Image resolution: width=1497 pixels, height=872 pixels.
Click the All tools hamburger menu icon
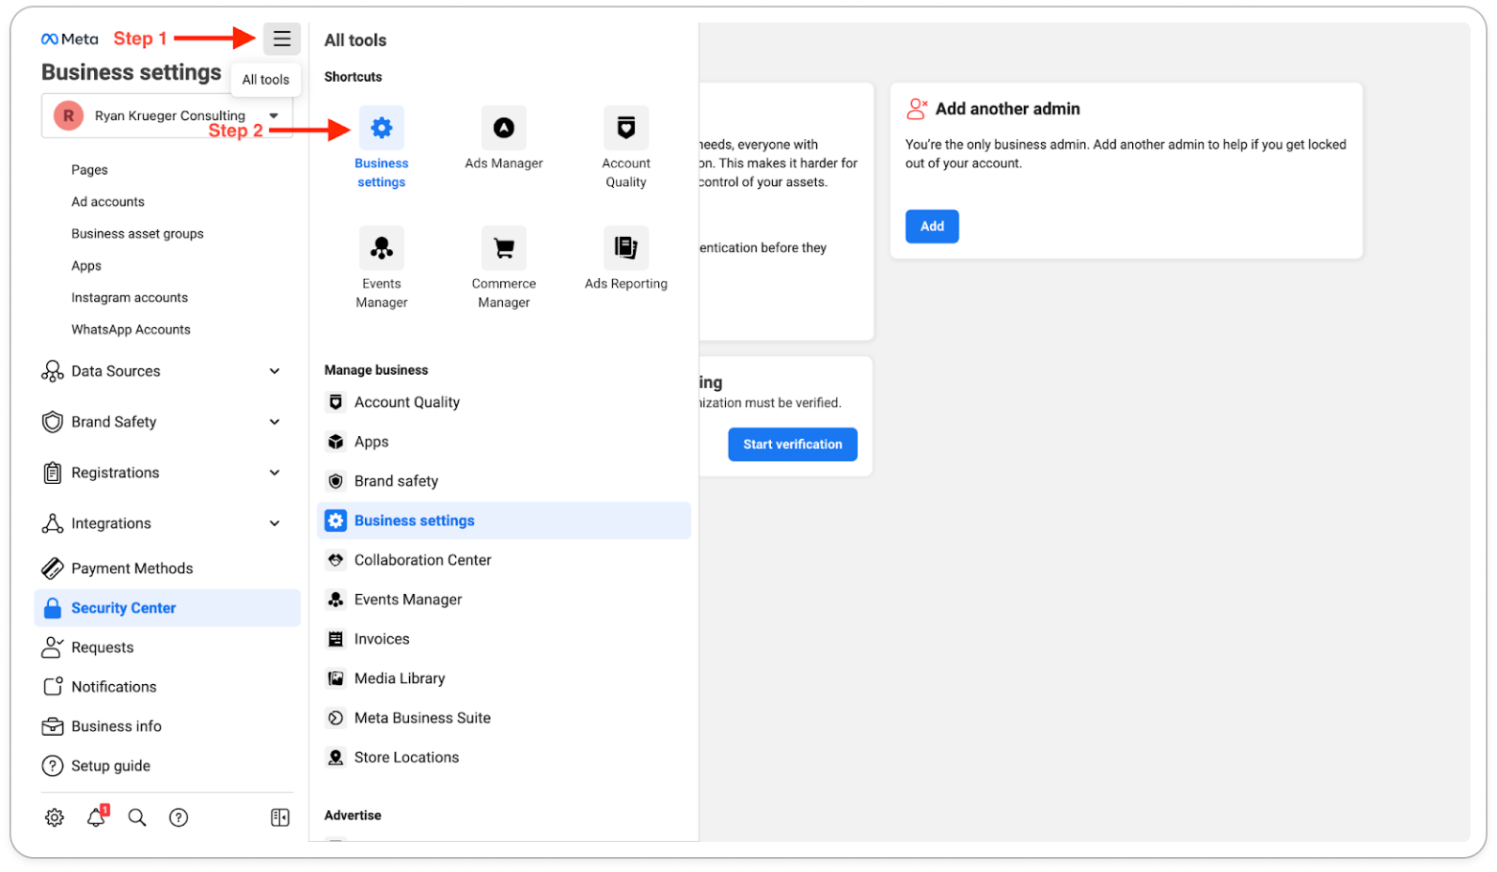[281, 39]
